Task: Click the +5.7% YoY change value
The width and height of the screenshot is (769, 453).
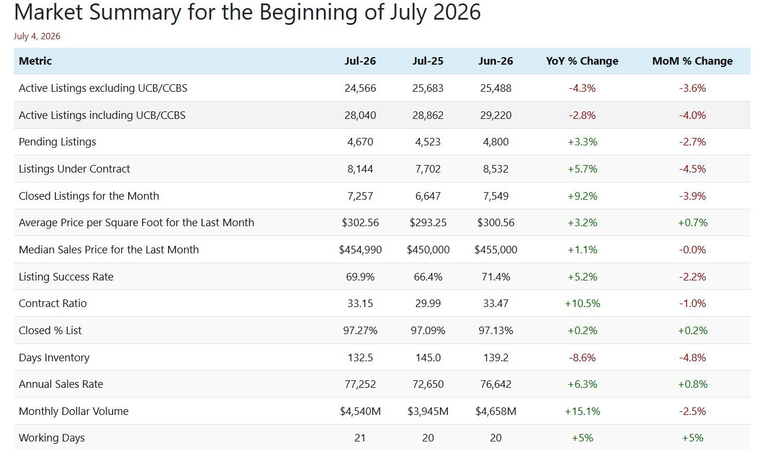Action: click(x=582, y=169)
